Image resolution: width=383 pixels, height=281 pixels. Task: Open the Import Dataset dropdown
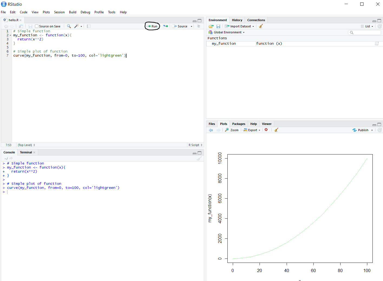coord(239,26)
